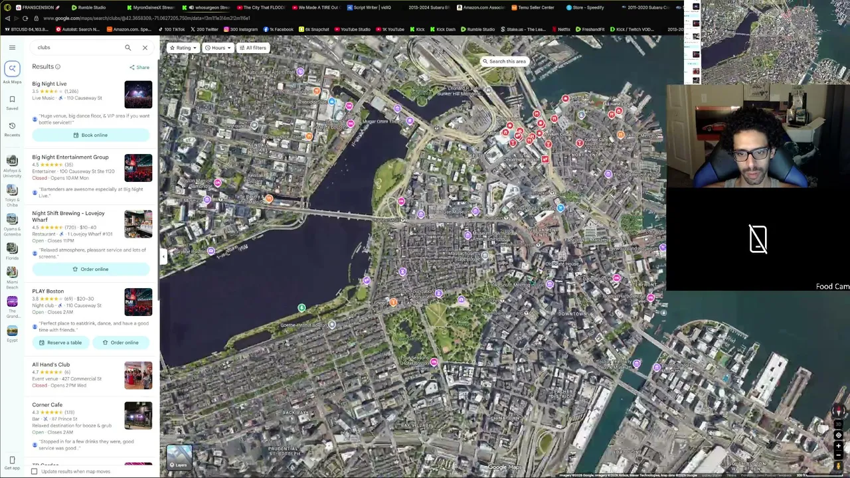Collapse the side panel arrow
This screenshot has height=478, width=850.
point(163,256)
